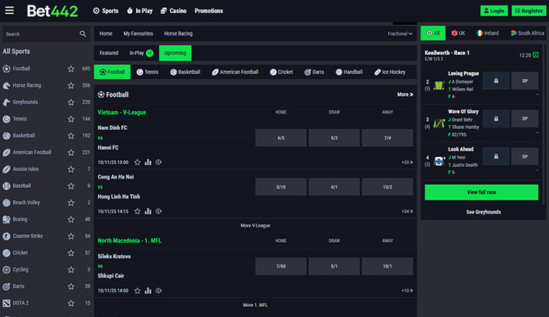Screen dimensions: 549x317
Task: Open Casino from top navigation
Action: 174,11
